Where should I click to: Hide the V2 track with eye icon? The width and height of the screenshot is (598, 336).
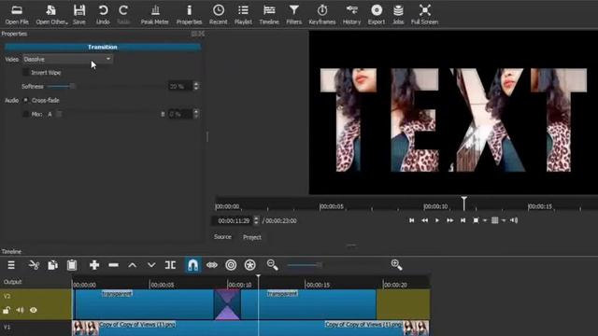click(34, 310)
